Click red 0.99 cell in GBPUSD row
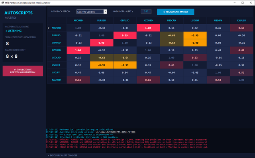This screenshot has height=158, width=255. pyautogui.click(x=102, y=43)
